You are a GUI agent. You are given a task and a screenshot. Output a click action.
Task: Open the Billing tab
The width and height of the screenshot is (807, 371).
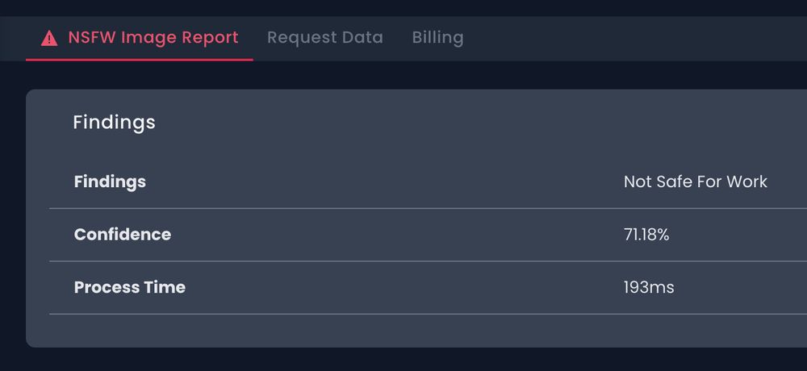(x=437, y=38)
